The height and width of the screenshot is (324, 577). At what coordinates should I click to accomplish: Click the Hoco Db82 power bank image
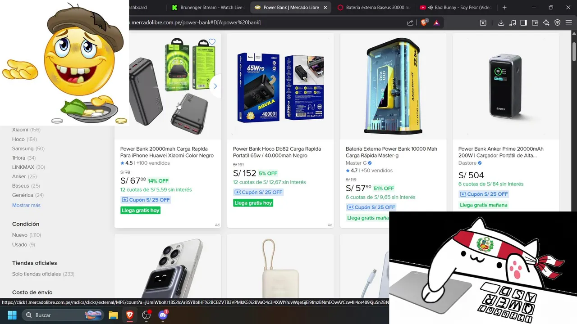coord(280,86)
